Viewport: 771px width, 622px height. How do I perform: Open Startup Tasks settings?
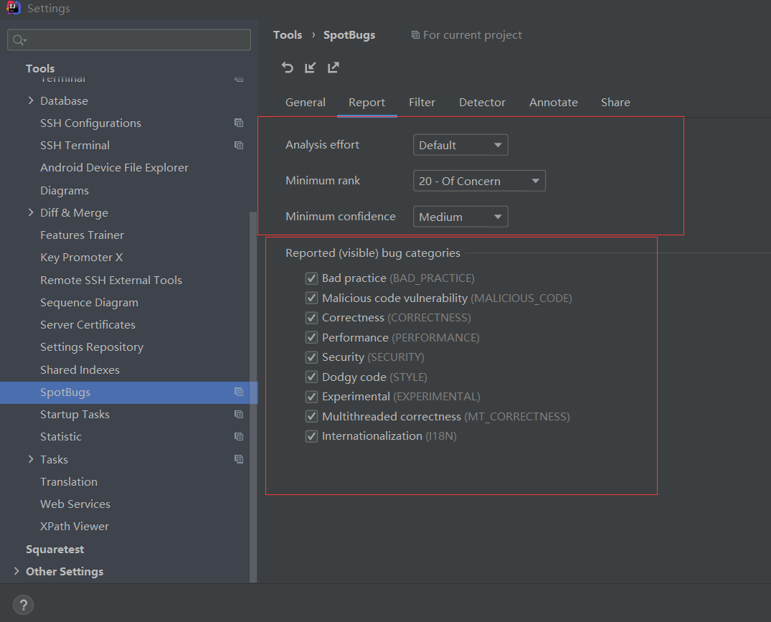75,415
